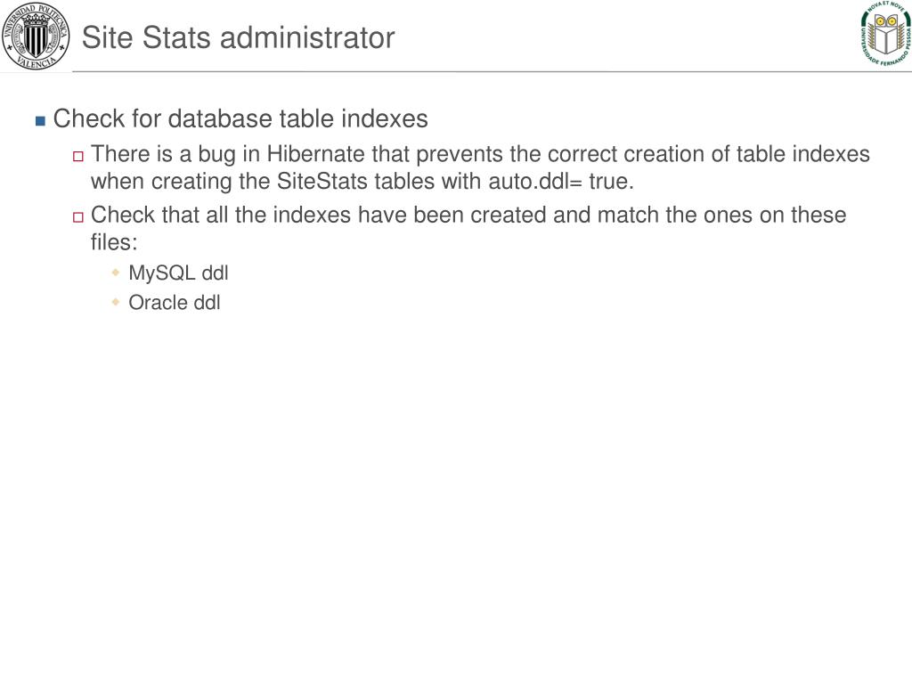Click the heading Check for database table indexes
The width and height of the screenshot is (912, 684).
(240, 118)
